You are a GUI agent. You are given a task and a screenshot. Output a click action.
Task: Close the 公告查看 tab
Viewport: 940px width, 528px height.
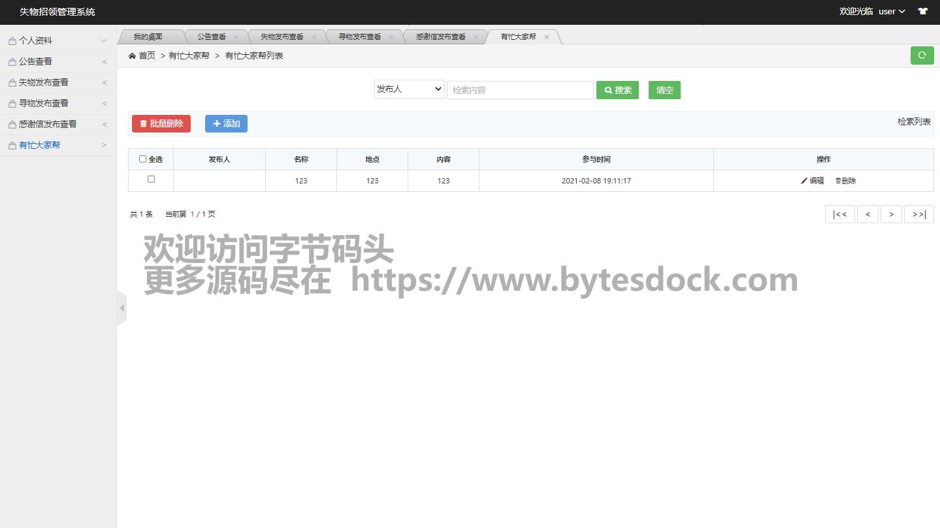coord(236,37)
